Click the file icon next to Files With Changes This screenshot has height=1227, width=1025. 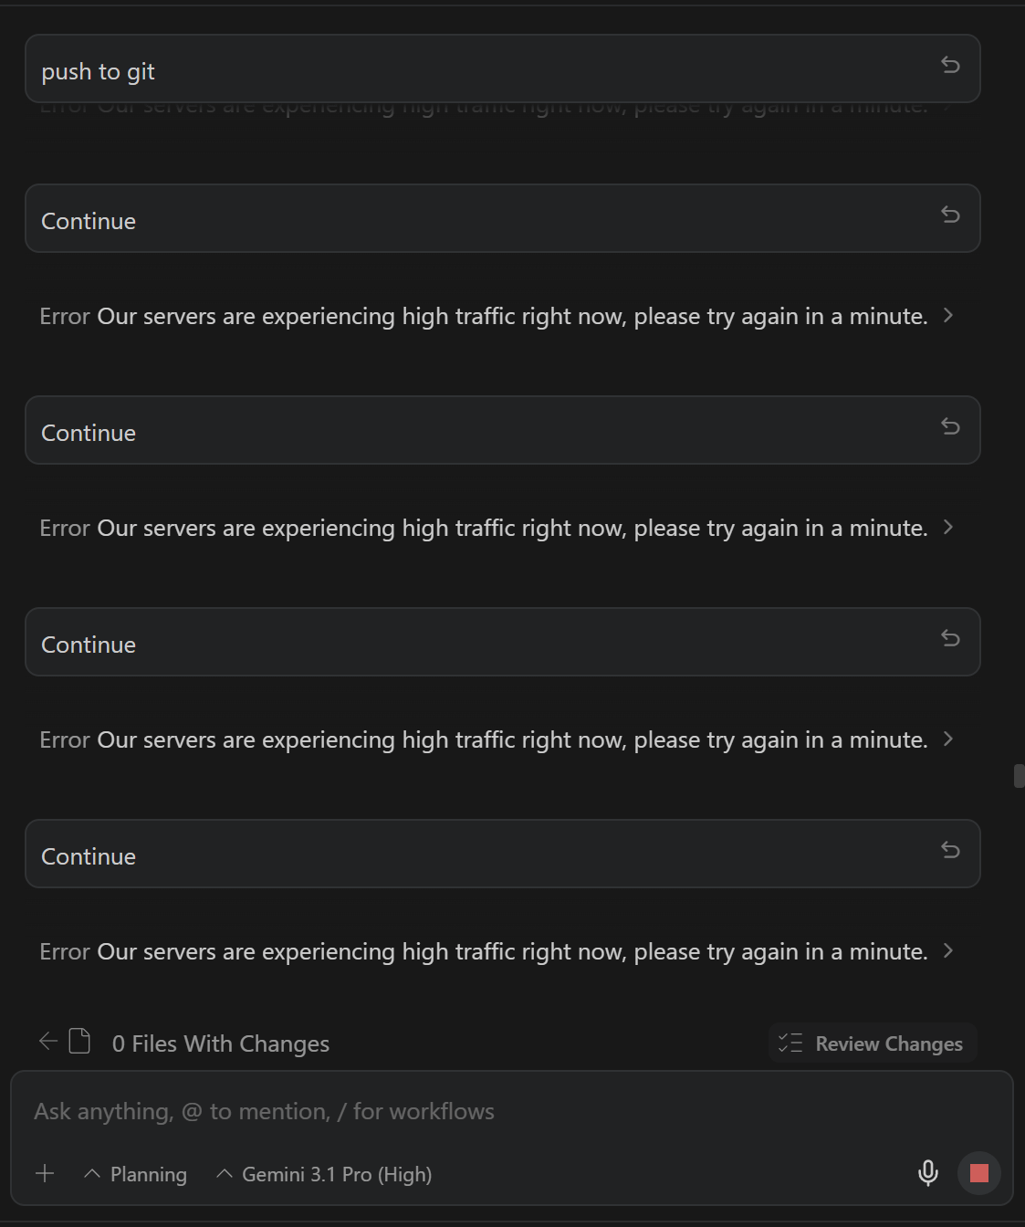tap(80, 1041)
